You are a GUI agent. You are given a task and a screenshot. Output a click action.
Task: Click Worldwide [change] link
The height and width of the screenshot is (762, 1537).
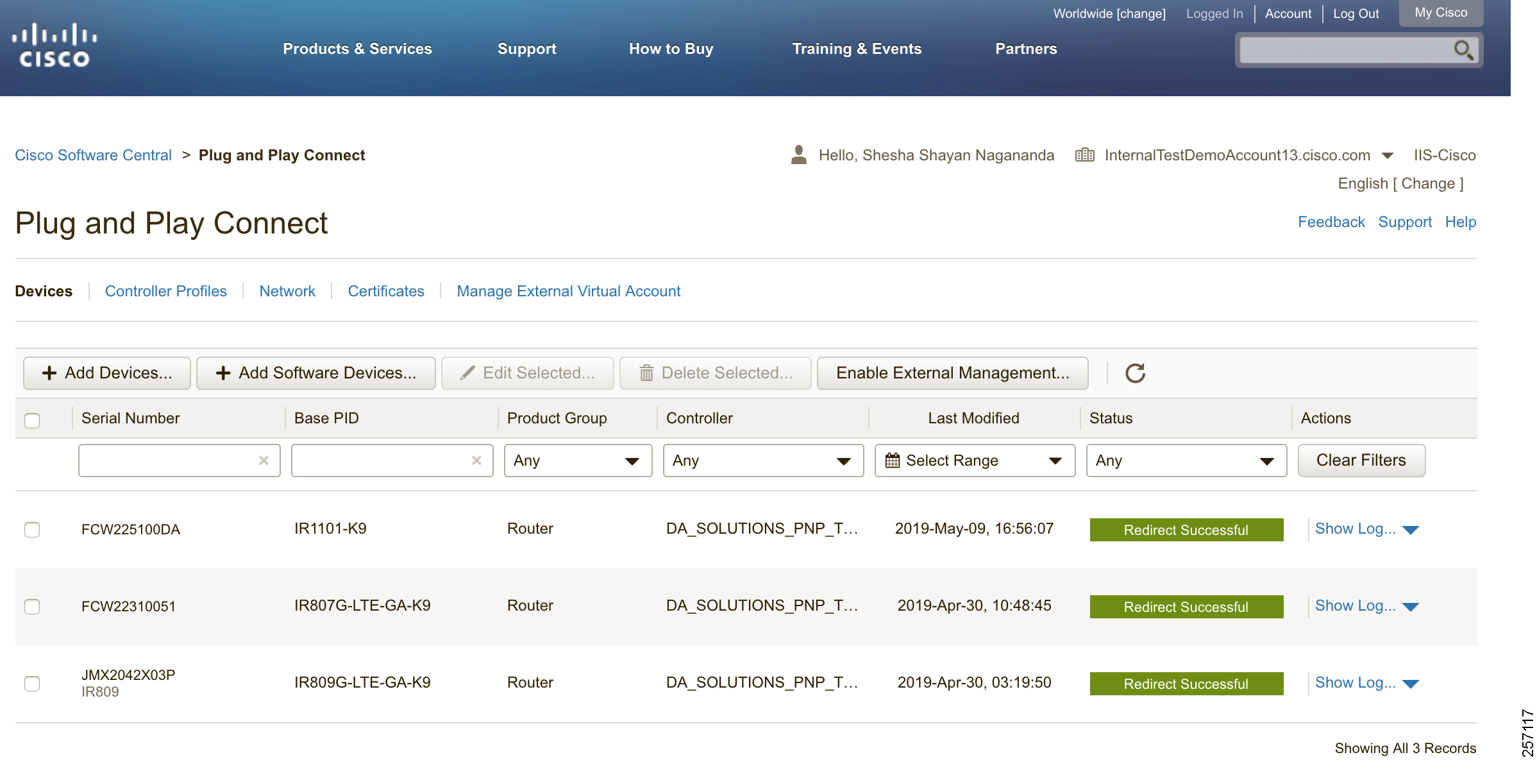[1109, 13]
